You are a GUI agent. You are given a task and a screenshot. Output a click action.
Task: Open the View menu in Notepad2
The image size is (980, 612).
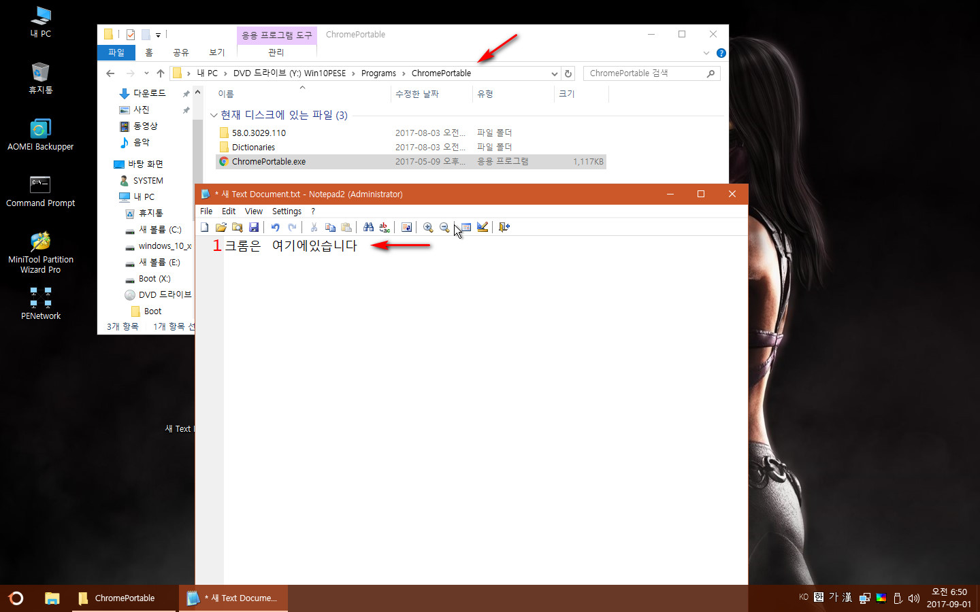pyautogui.click(x=254, y=211)
